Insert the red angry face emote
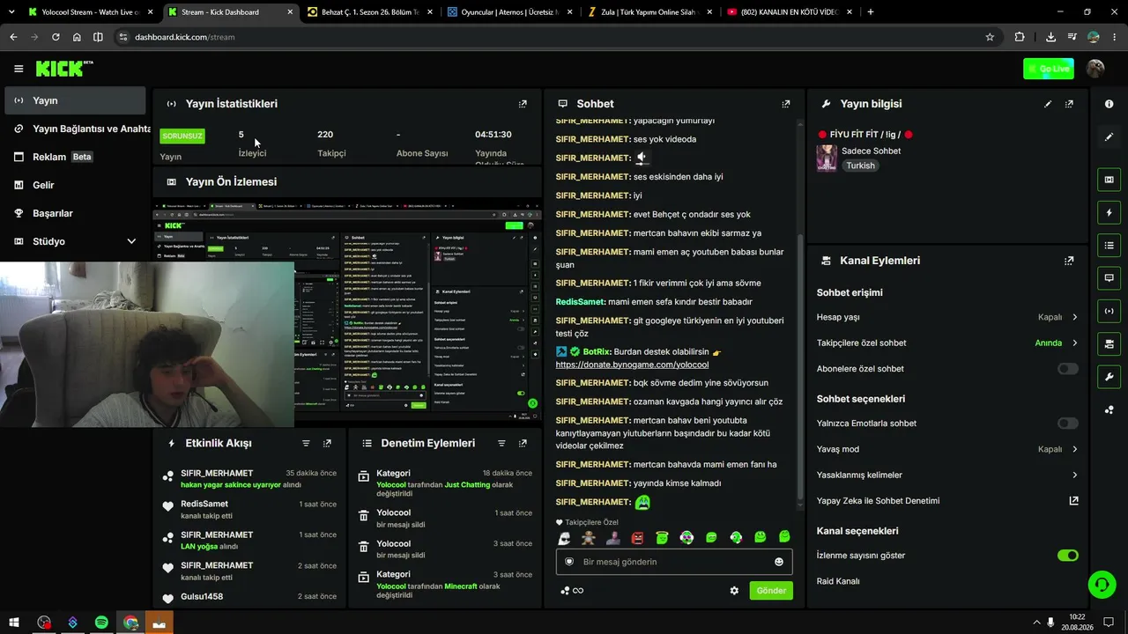This screenshot has width=1128, height=634. [637, 538]
